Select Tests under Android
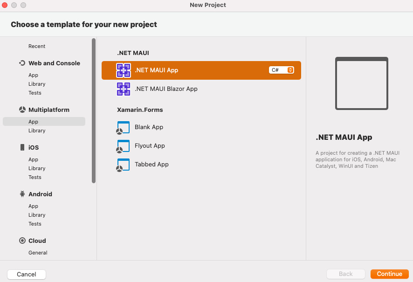The image size is (413, 282). point(35,224)
